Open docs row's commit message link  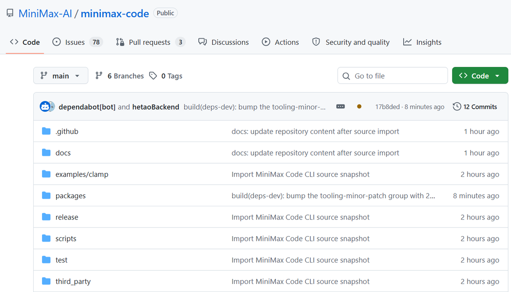pos(316,153)
